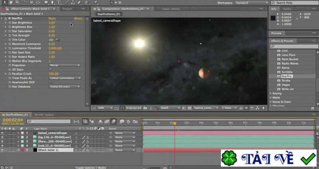The width and height of the screenshot is (319, 169).
Task: Toggle the 3D Stars checkbox
Action: 50,69
